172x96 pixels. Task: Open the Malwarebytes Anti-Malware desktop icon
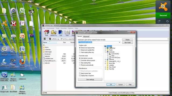tap(13, 25)
